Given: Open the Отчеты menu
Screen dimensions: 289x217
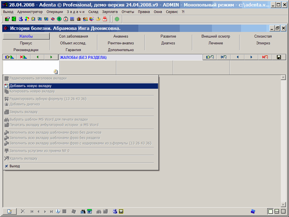Looking at the screenshot, I should [128, 12].
